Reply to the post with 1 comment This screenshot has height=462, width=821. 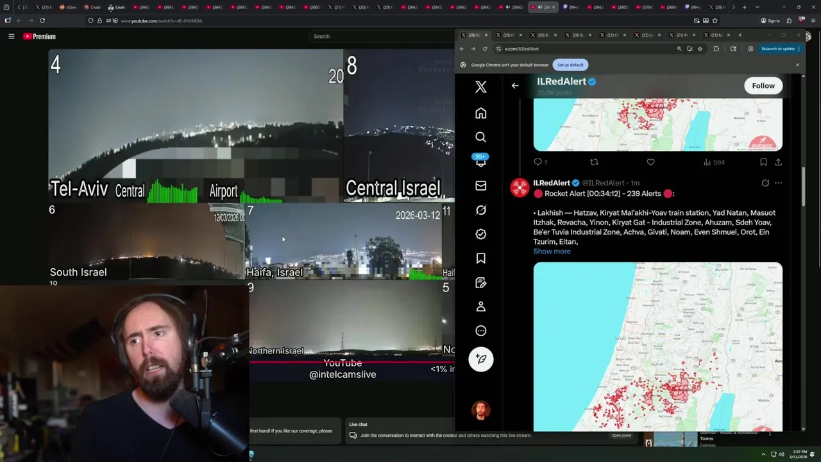540,162
